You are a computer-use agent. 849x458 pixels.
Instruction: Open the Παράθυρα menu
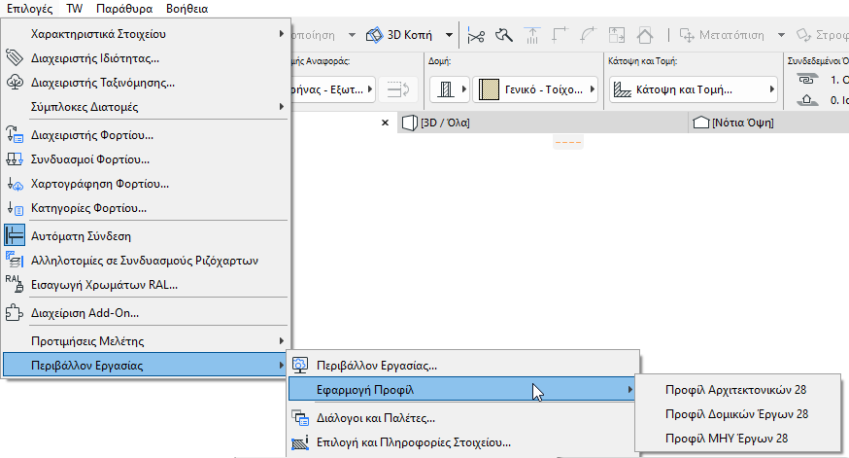point(124,9)
